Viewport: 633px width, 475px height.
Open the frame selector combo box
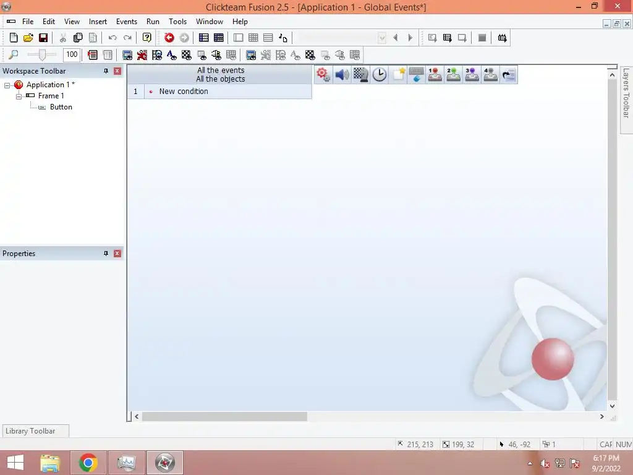point(342,38)
